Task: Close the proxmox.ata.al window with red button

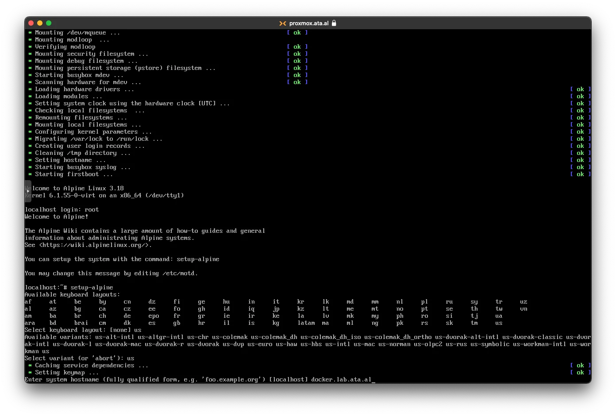Action: [x=31, y=23]
